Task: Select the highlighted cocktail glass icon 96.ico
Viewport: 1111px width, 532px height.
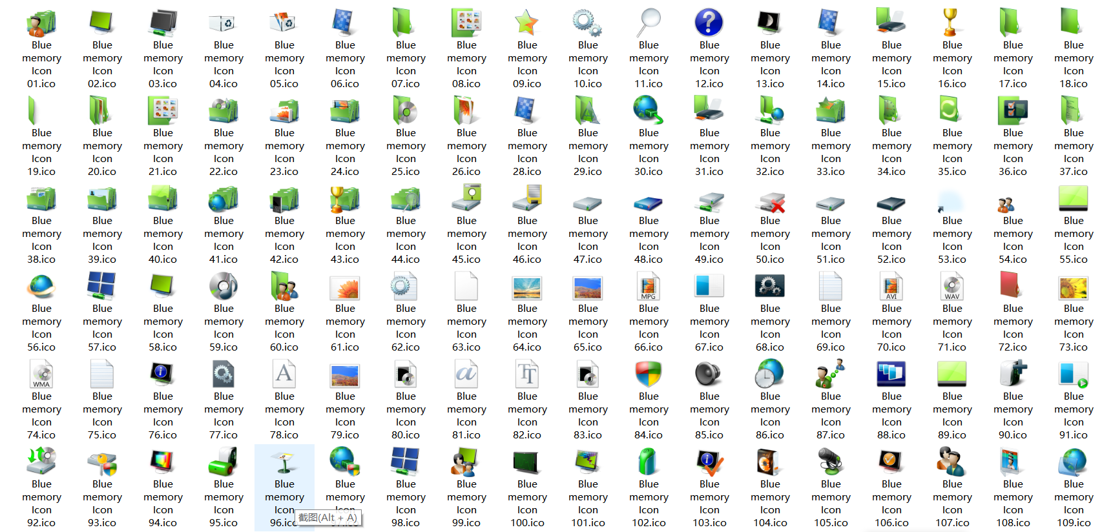Action: (284, 462)
